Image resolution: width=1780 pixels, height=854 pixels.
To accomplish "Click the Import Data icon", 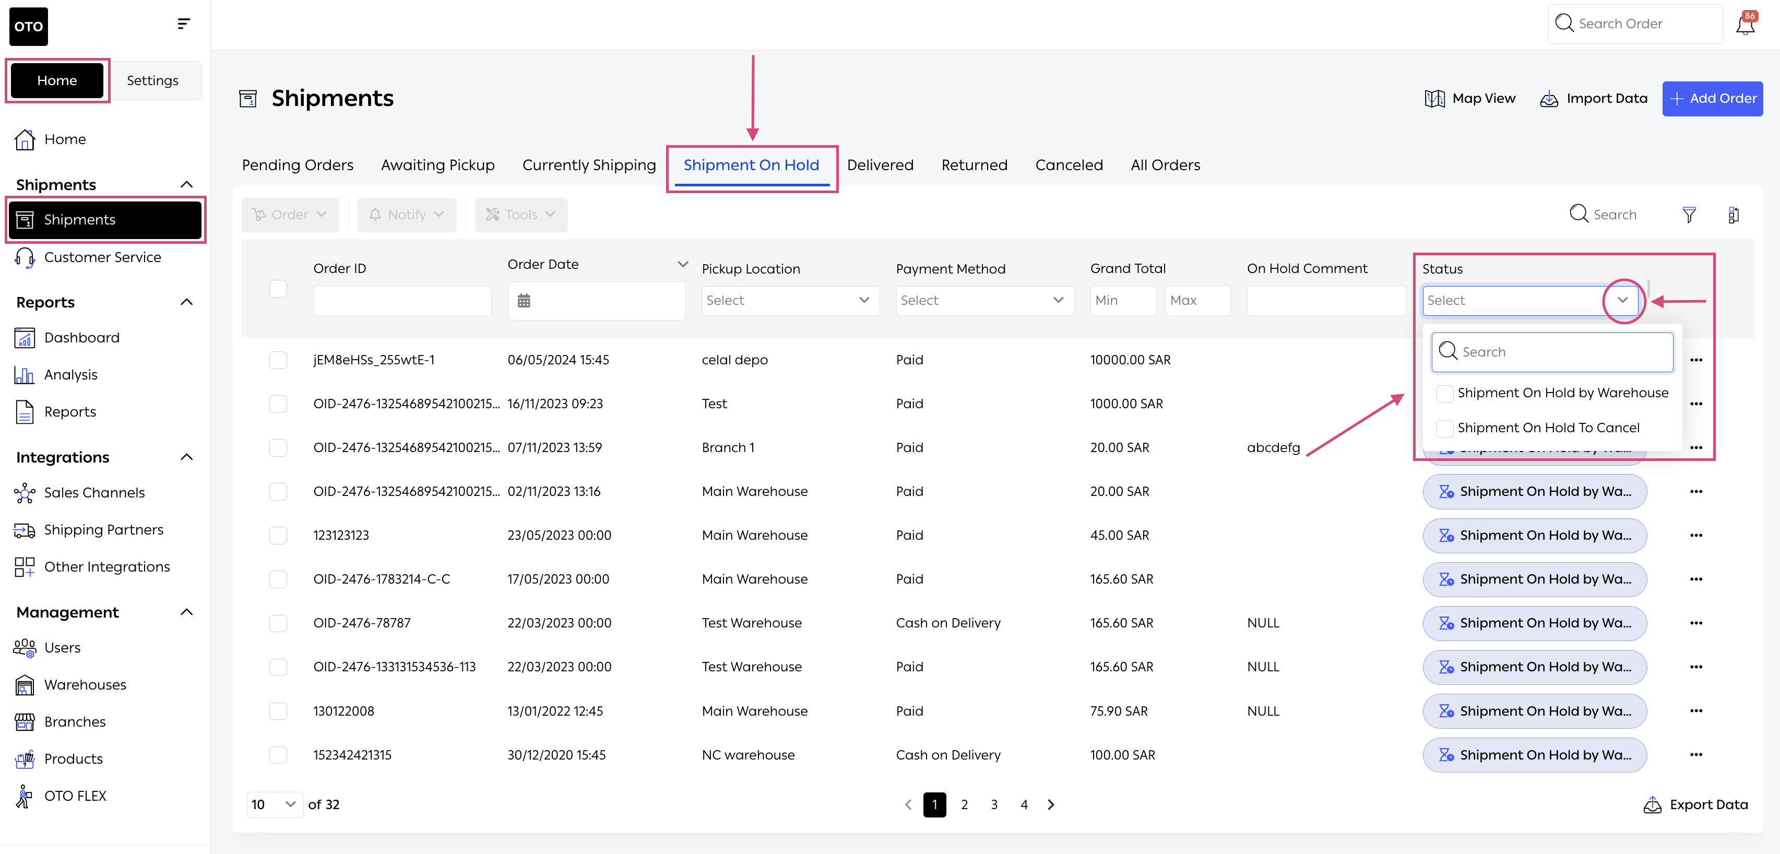I will click(1549, 99).
